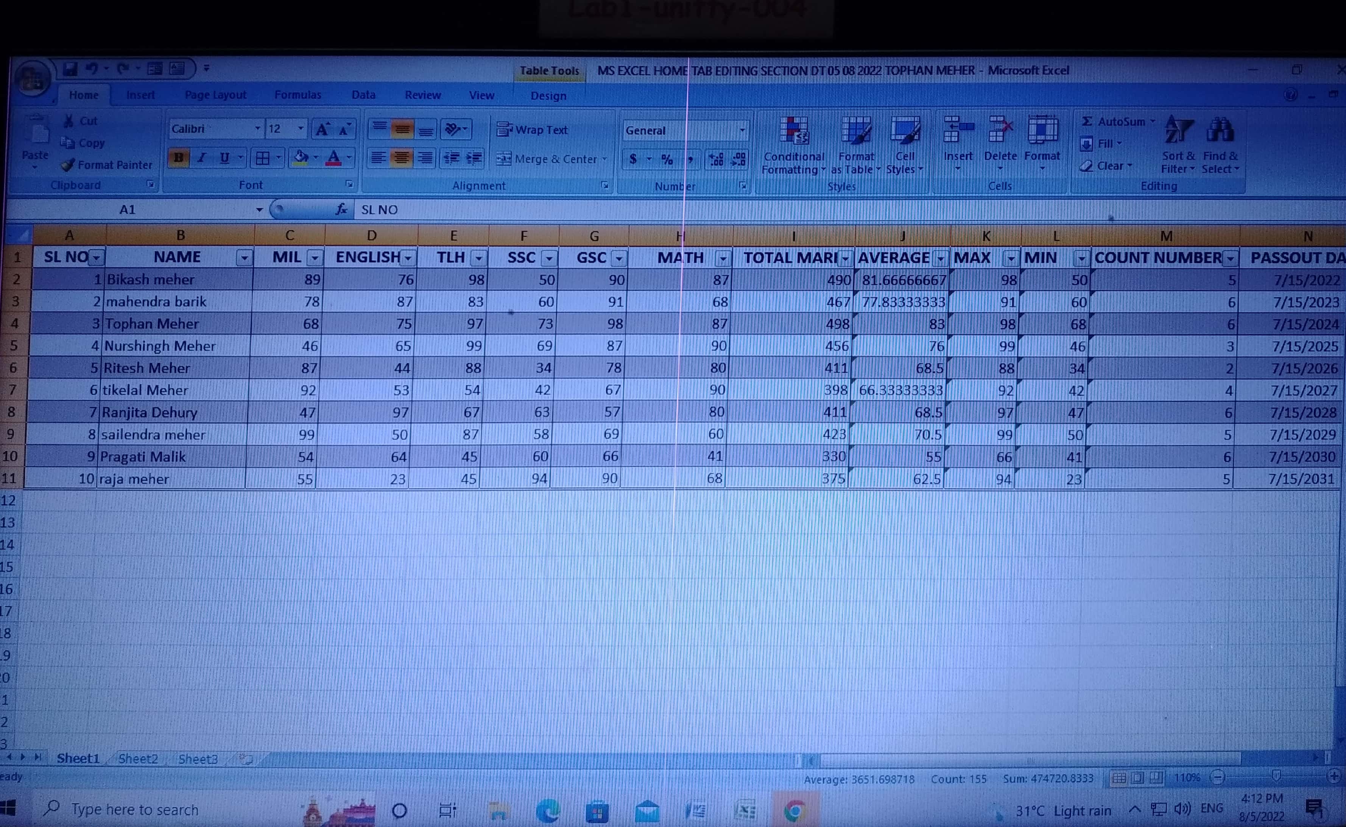Expand the General number format dropdown
This screenshot has width=1346, height=827.
(742, 130)
